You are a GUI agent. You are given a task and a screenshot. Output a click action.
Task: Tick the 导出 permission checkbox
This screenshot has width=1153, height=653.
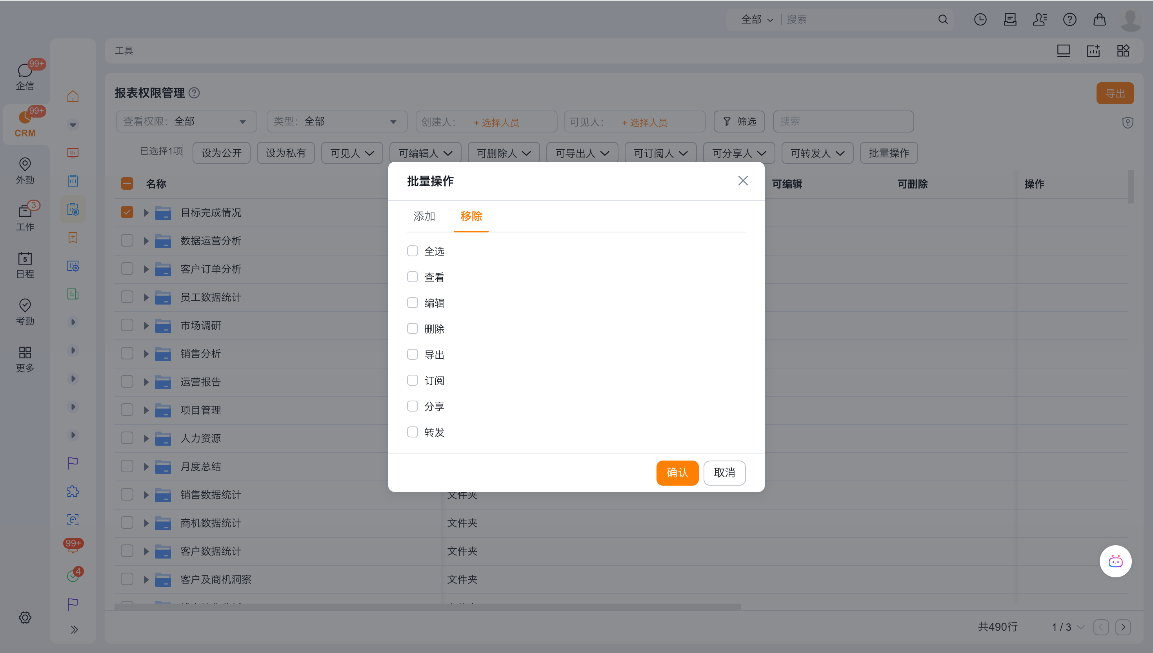coord(412,354)
